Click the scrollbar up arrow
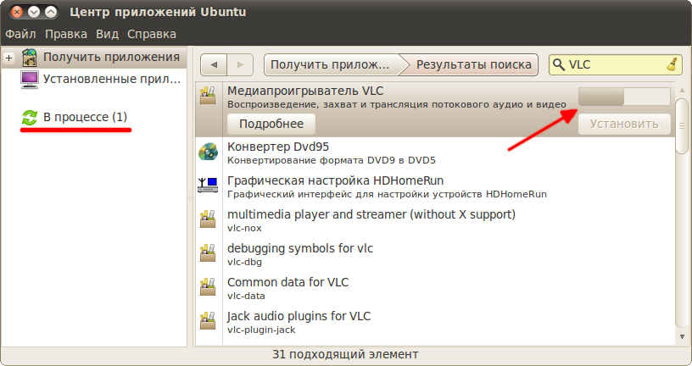This screenshot has height=366, width=692. (x=683, y=91)
